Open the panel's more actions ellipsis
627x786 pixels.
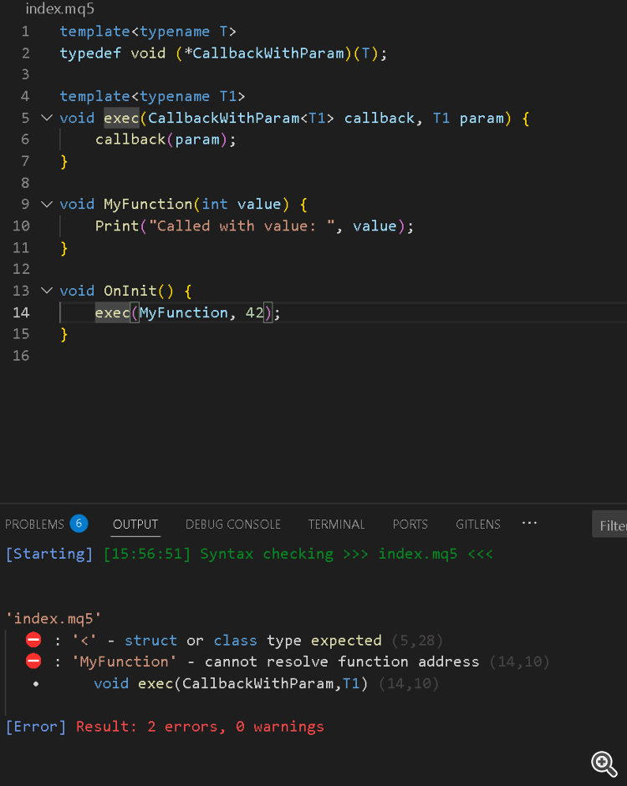(x=529, y=523)
